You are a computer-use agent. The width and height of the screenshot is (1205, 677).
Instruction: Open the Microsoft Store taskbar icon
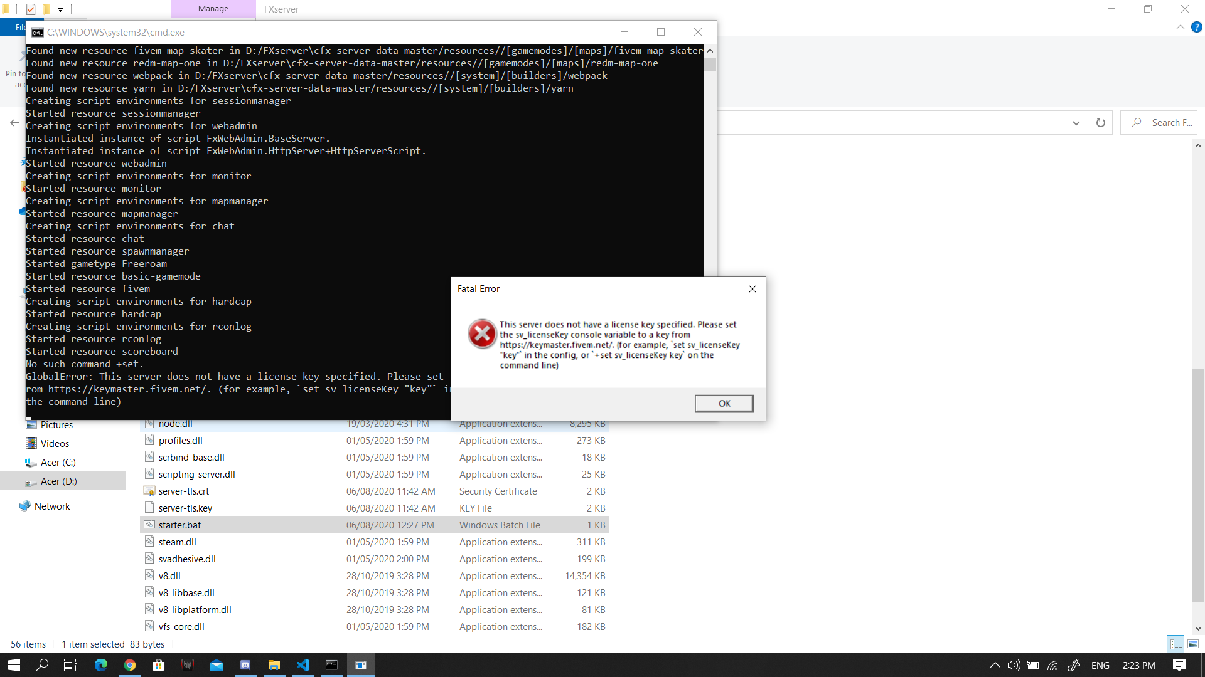tap(159, 665)
